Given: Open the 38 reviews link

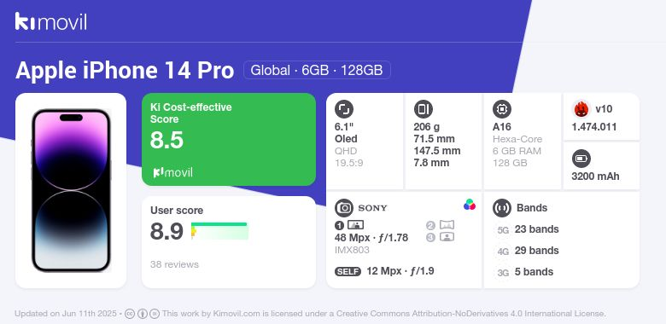Looking at the screenshot, I should click(x=174, y=264).
